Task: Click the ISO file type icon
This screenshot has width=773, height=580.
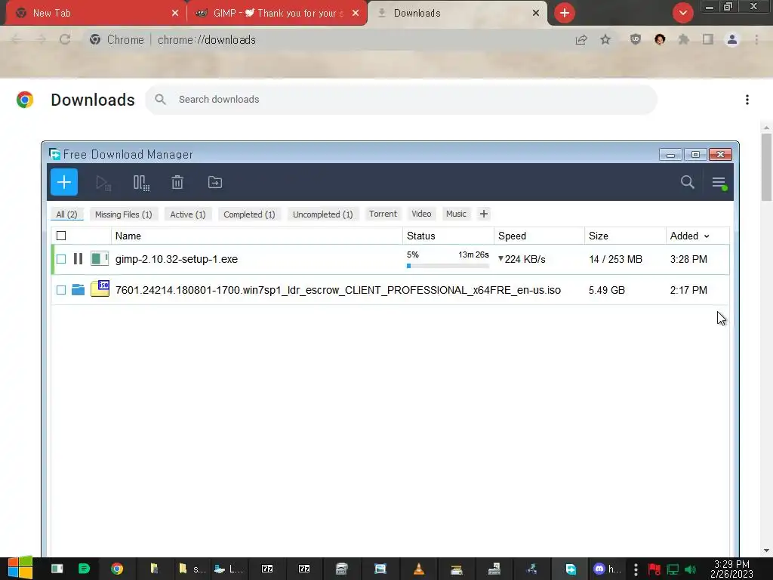Action: 100,288
